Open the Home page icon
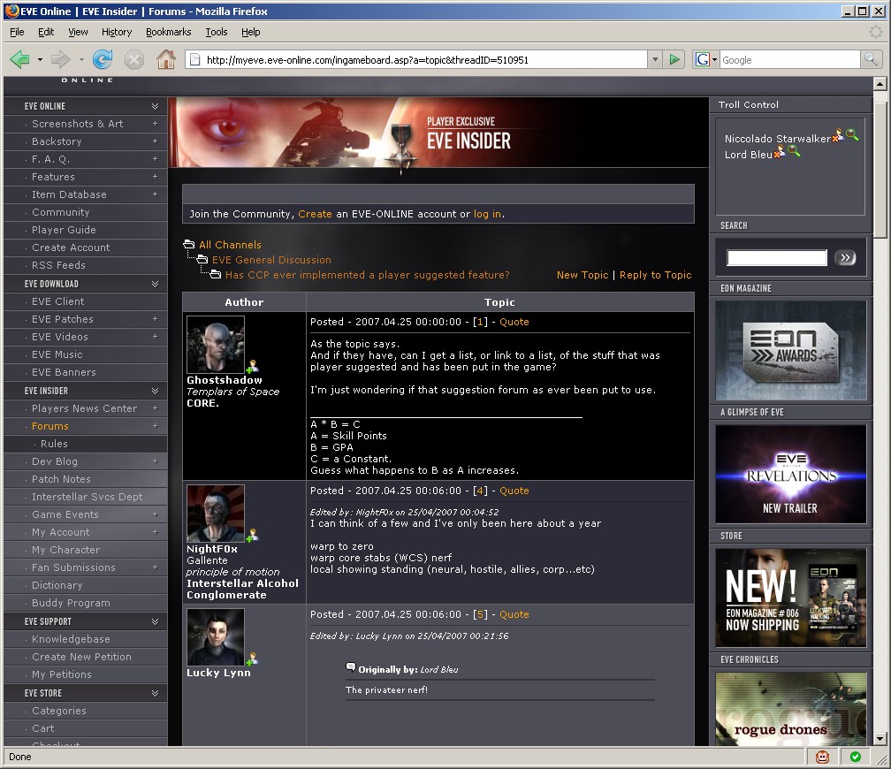 (166, 59)
